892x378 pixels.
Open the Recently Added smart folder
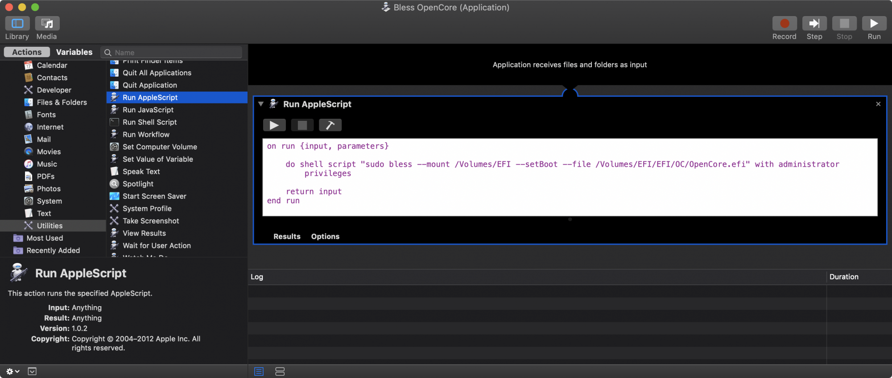53,251
